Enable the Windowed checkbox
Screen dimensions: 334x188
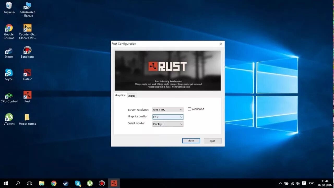(x=189, y=109)
